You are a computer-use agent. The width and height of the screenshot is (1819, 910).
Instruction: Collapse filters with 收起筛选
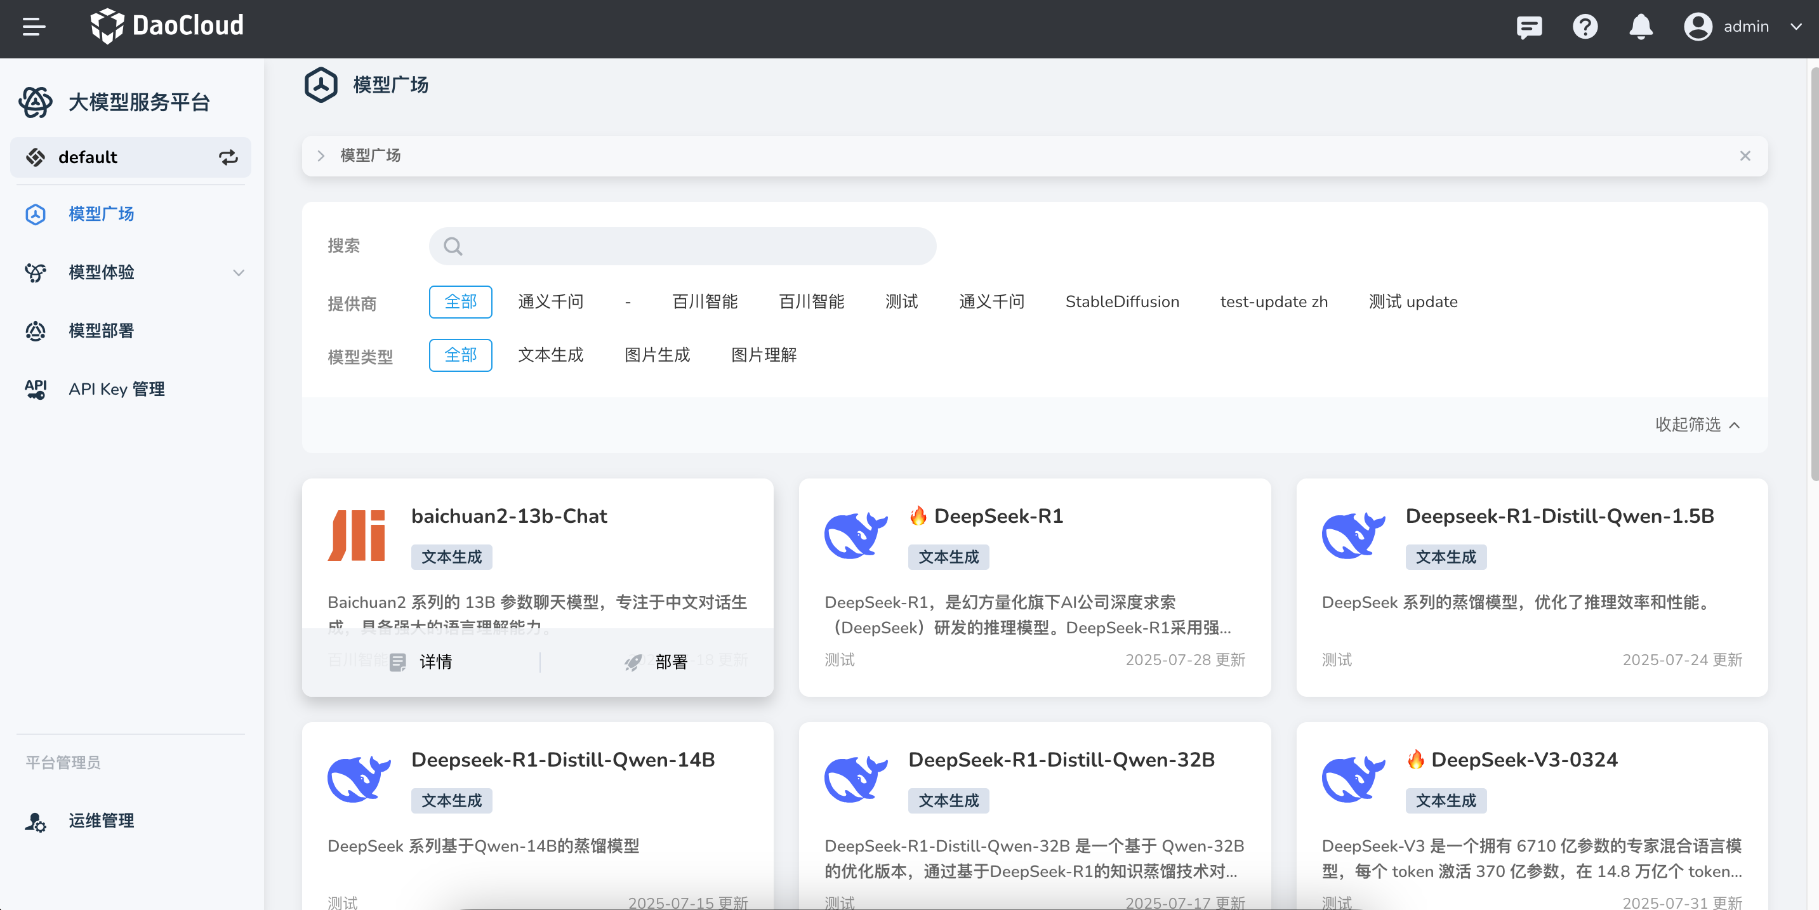pyautogui.click(x=1697, y=425)
